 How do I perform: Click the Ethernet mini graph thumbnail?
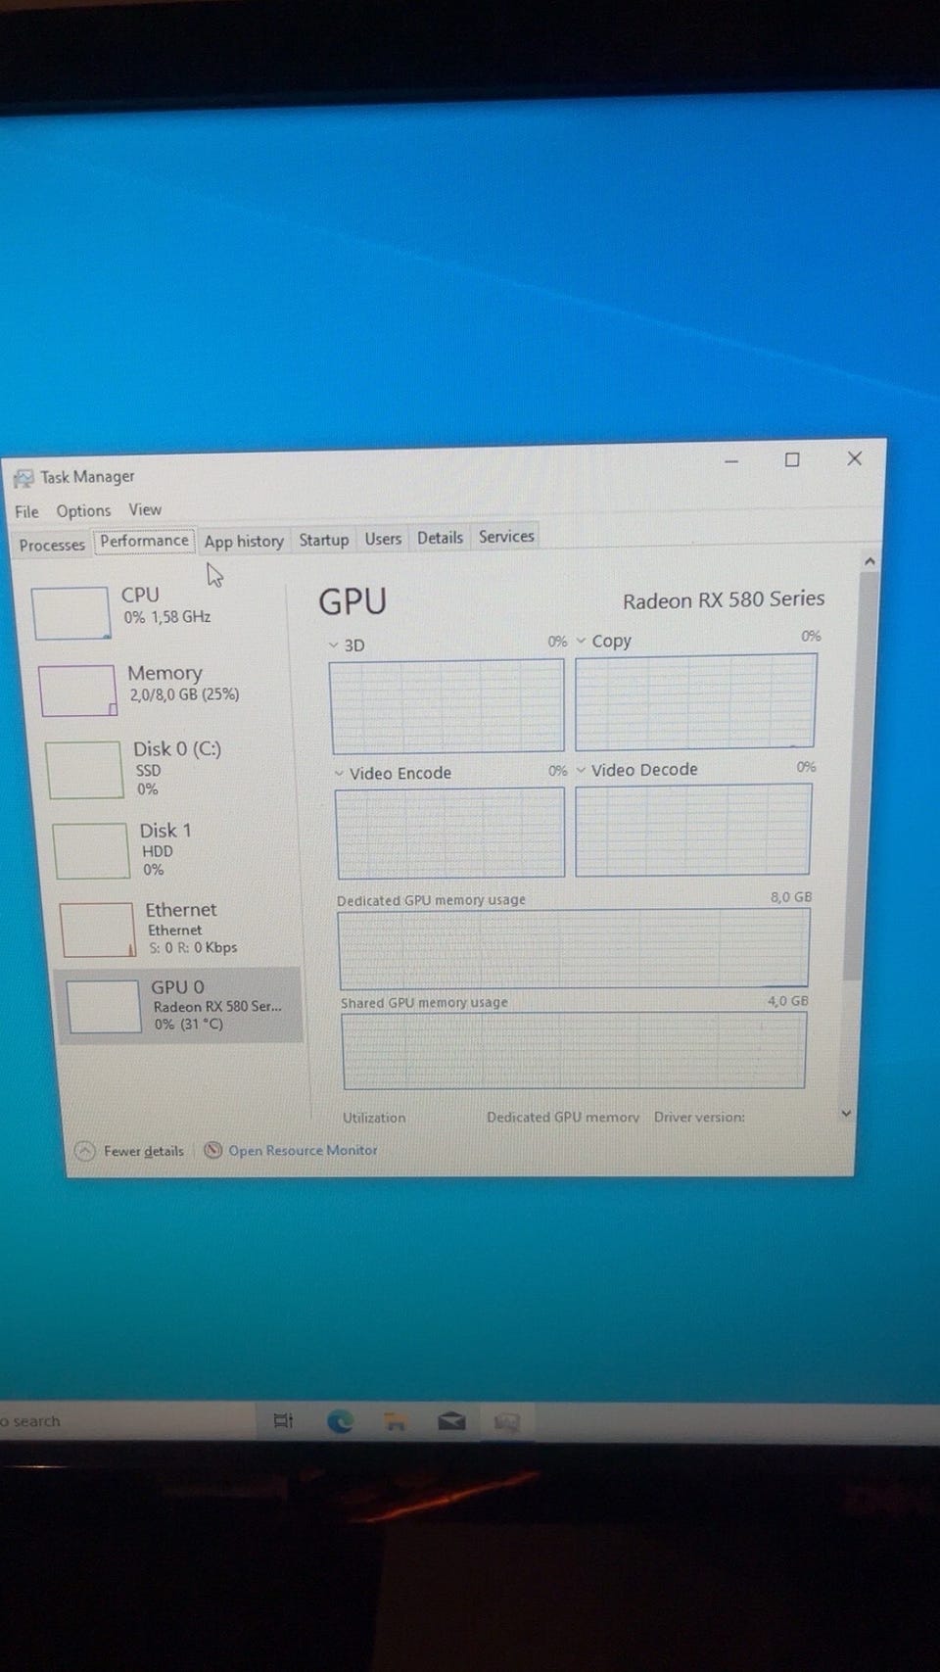tap(97, 929)
